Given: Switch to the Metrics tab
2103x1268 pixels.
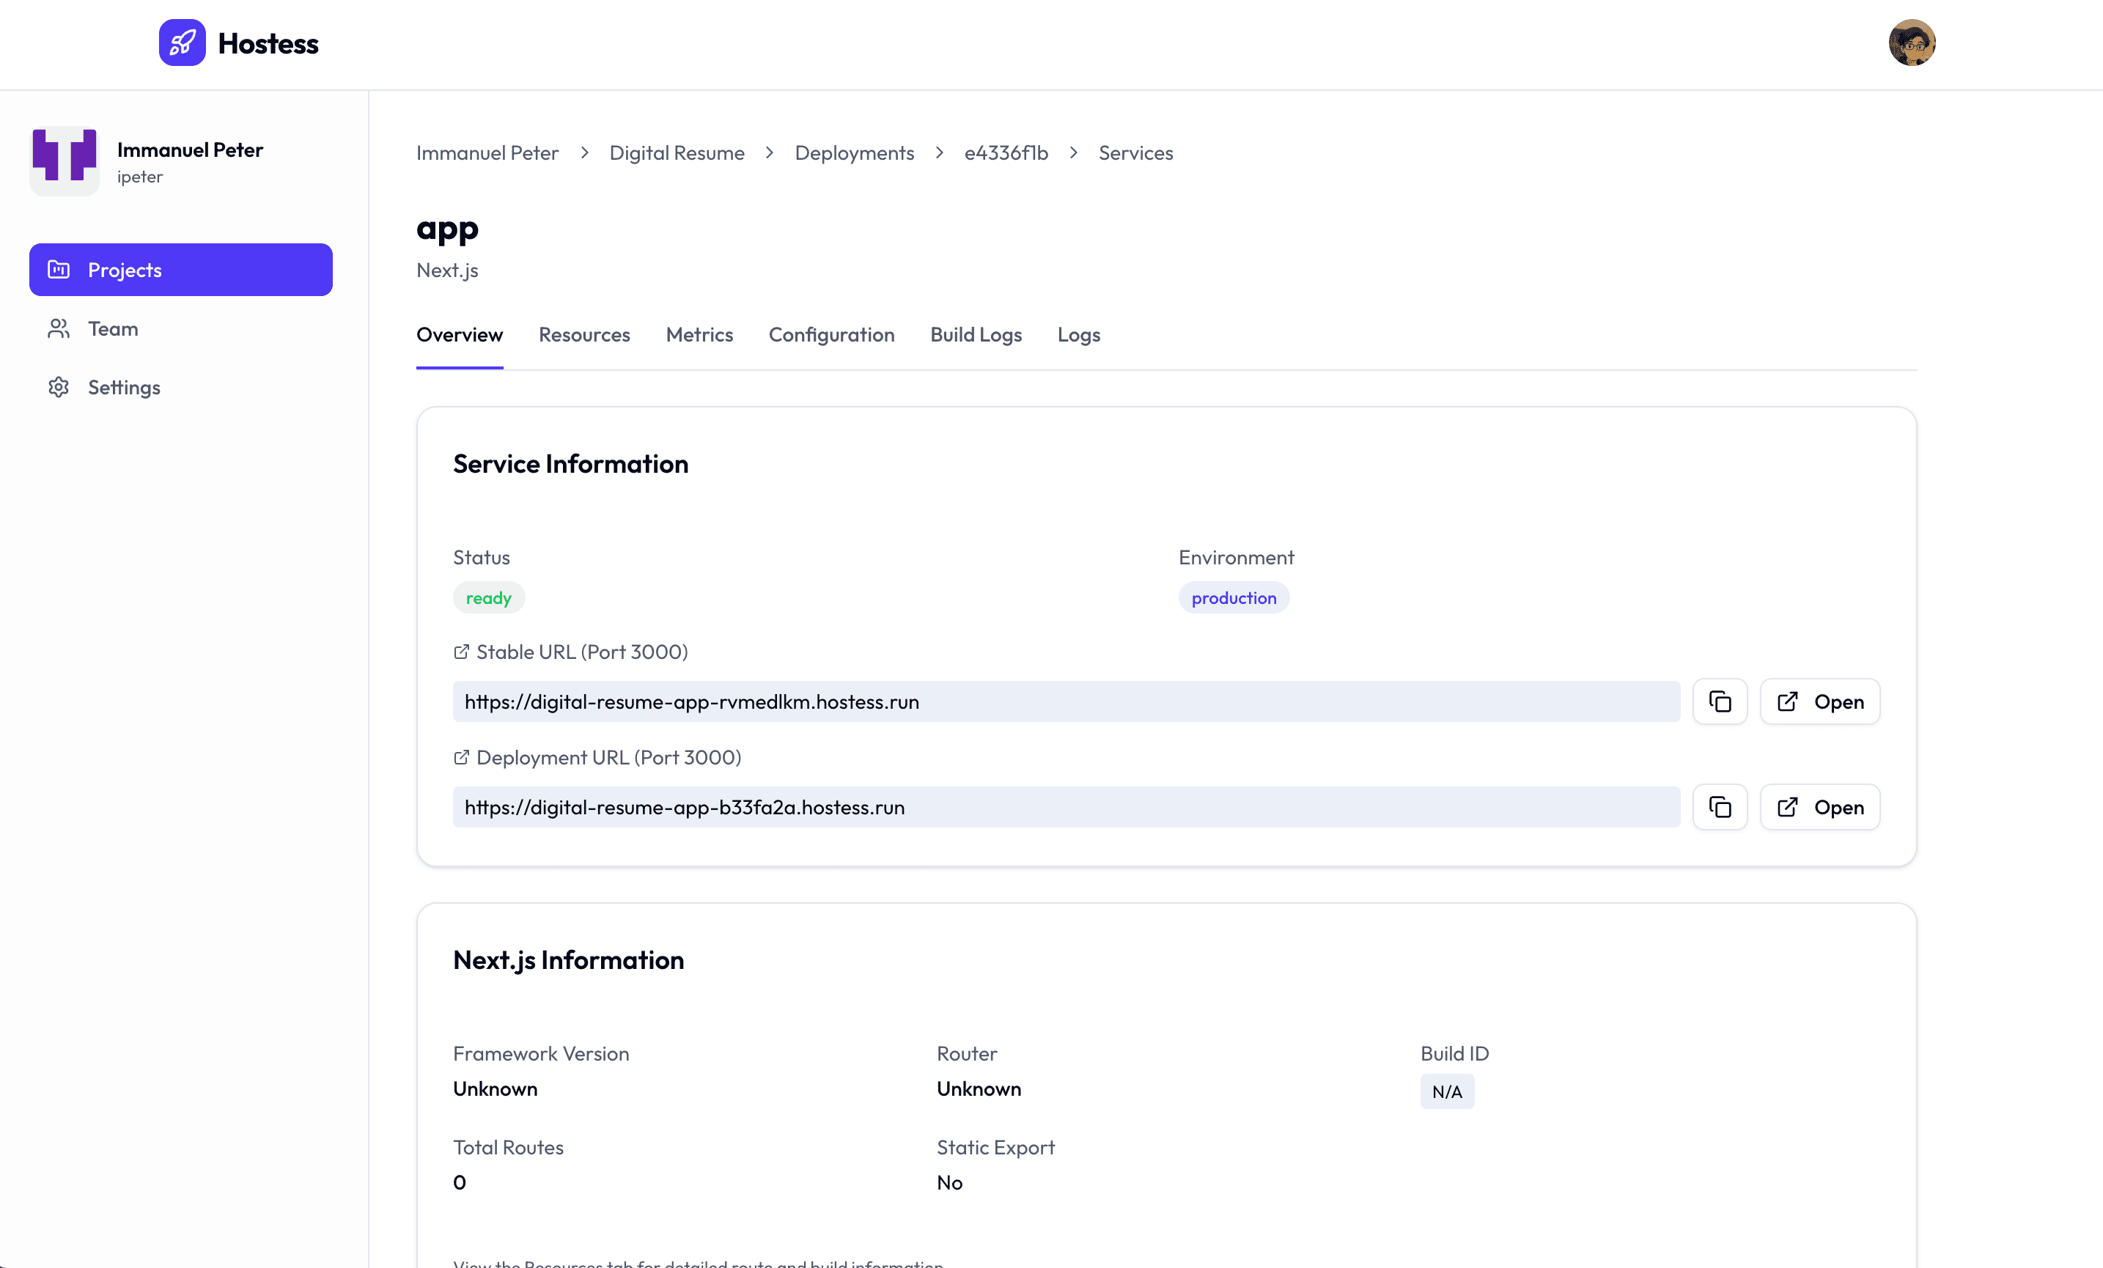Looking at the screenshot, I should pyautogui.click(x=700, y=334).
